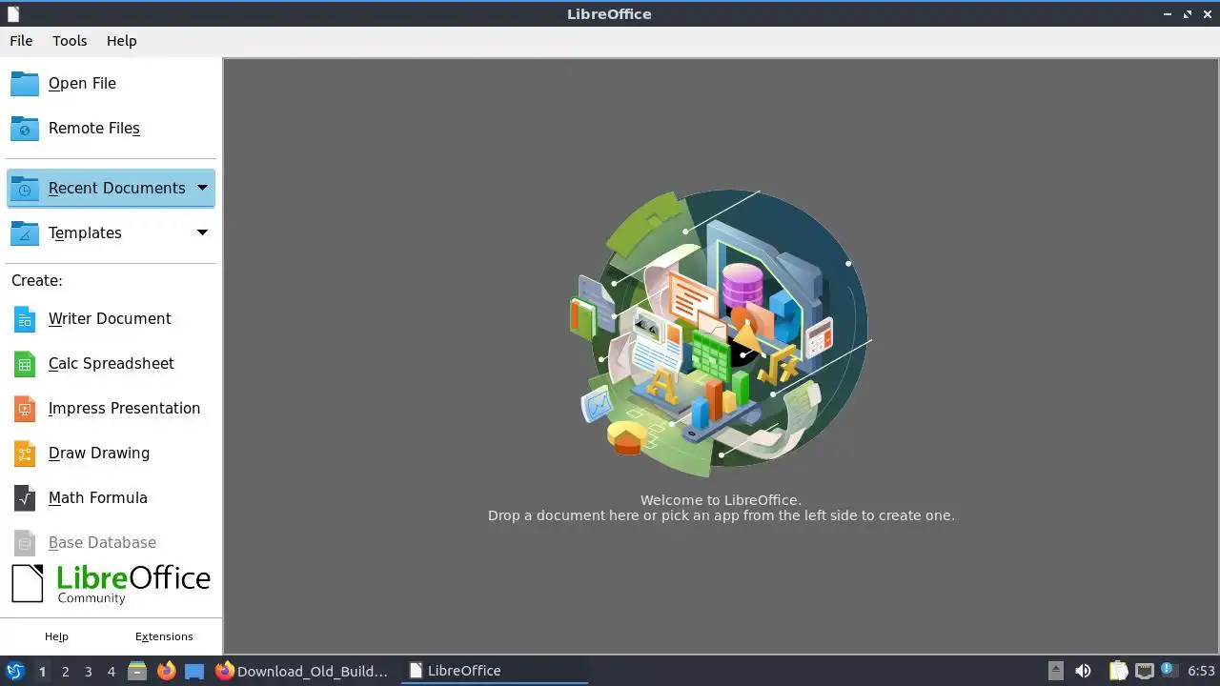Open the Help menu in menu bar

[x=121, y=41]
